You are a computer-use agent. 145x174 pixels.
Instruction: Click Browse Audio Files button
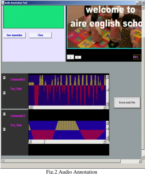[x=127, y=103]
